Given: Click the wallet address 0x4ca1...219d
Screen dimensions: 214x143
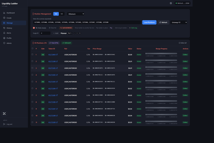Looking at the screenshot, I should click(182, 3).
